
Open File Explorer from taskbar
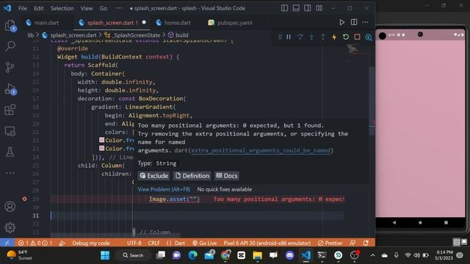[x=257, y=255]
